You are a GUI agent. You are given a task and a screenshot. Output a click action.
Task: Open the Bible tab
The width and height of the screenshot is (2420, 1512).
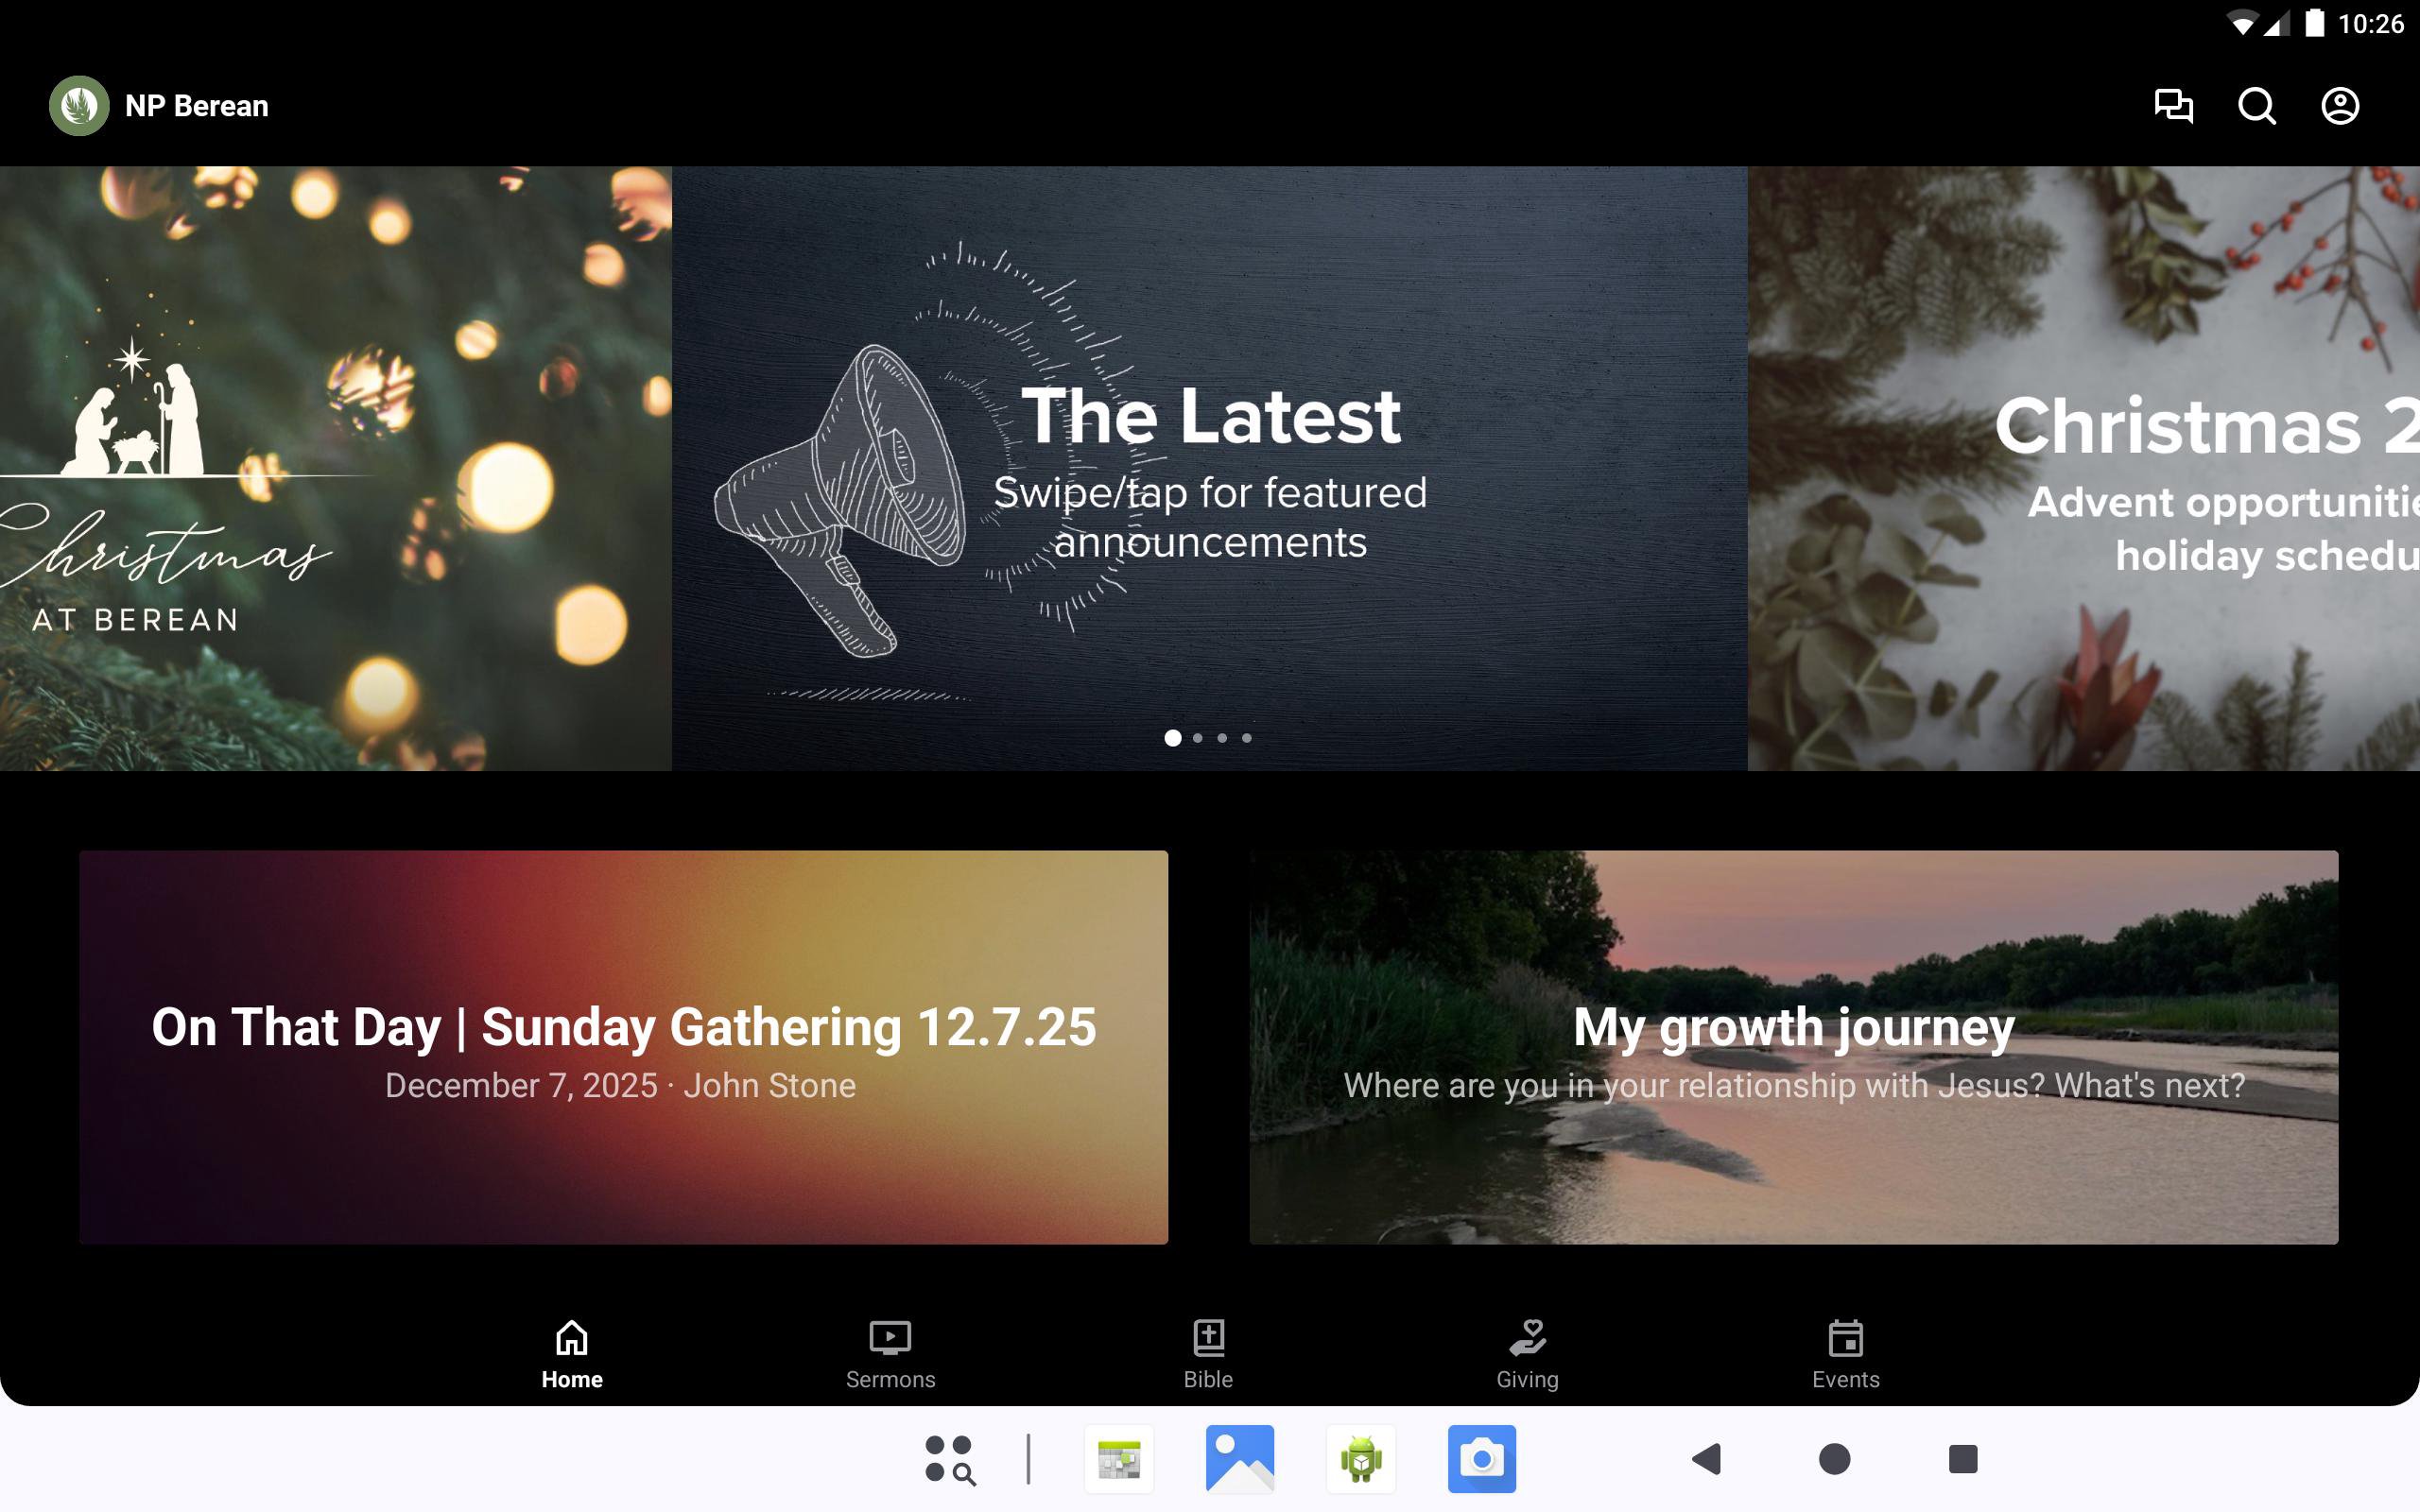tap(1208, 1354)
